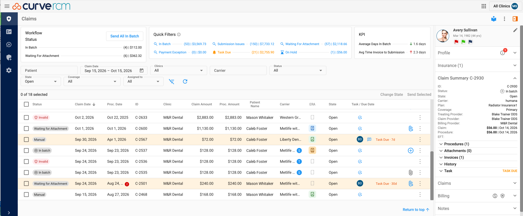
Task: Expand the Attachments (0) subsection
Action: tap(478, 151)
